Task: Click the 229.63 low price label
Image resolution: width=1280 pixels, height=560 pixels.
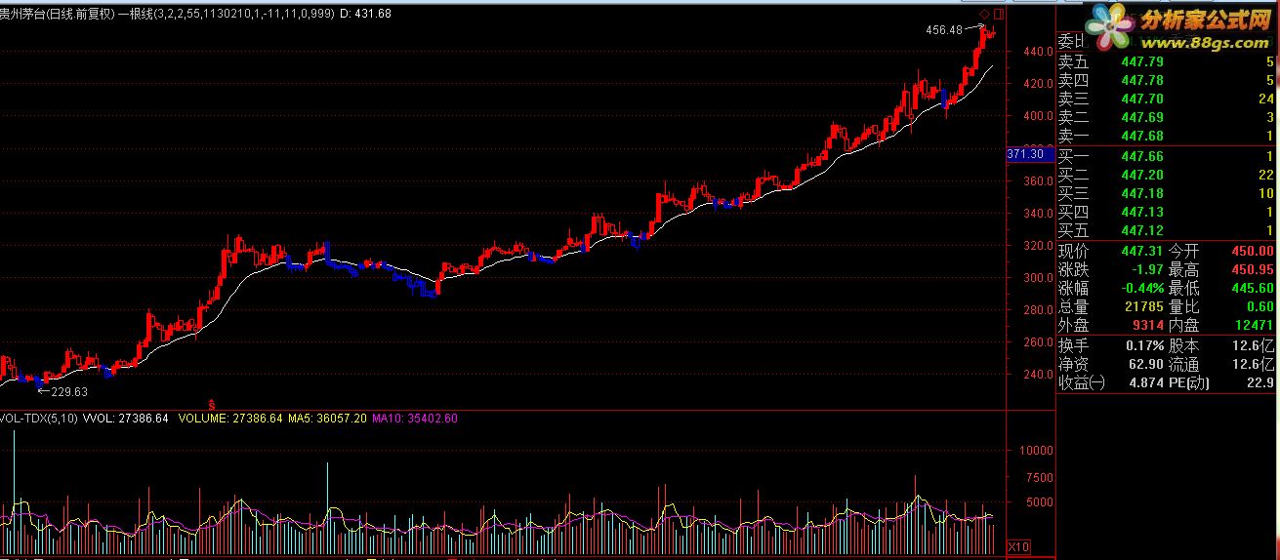Action: 69,391
